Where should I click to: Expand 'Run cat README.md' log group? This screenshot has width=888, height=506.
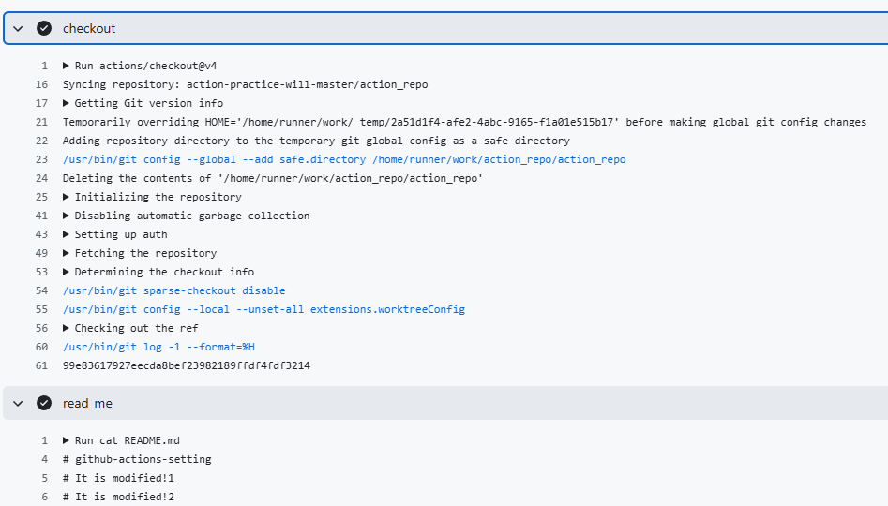[67, 440]
